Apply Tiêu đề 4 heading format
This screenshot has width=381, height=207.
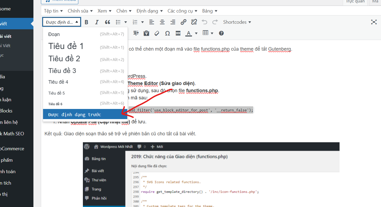pyautogui.click(x=85, y=82)
